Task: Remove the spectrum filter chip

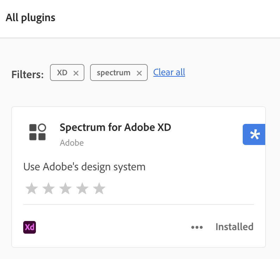Action: point(139,73)
